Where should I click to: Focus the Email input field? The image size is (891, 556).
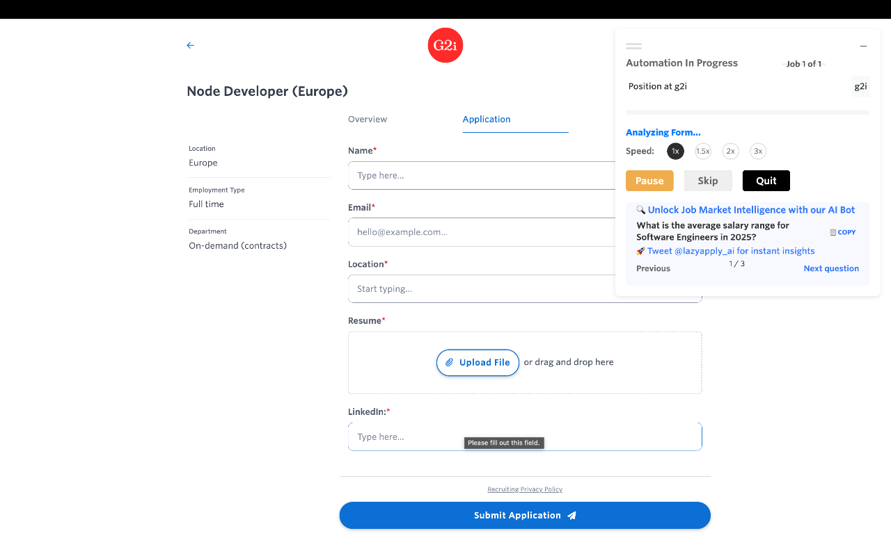pyautogui.click(x=482, y=232)
